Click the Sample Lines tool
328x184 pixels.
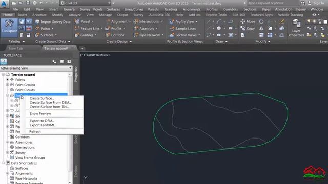pyautogui.click(x=183, y=29)
